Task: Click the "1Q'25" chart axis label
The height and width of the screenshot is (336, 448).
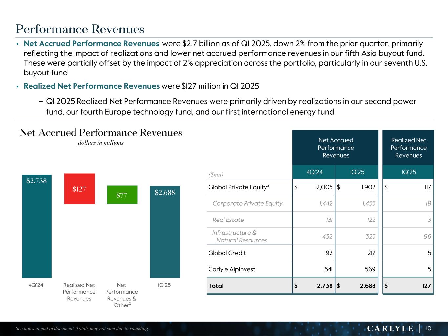Action: tap(164, 285)
